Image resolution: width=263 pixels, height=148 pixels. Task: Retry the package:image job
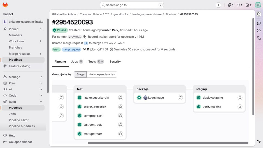pos(180,98)
